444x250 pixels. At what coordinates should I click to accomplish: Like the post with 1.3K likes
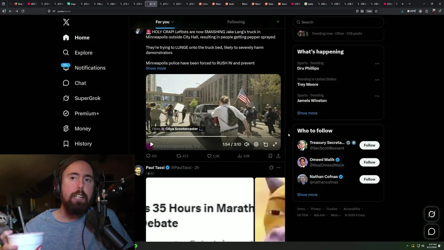tap(213, 156)
